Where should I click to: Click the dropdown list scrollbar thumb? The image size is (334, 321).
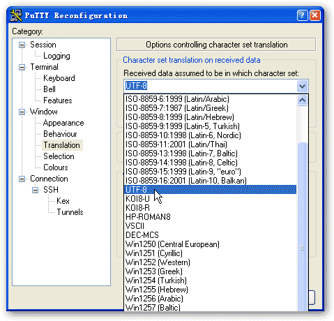[x=302, y=227]
